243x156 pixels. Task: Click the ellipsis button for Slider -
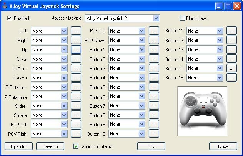(76, 106)
